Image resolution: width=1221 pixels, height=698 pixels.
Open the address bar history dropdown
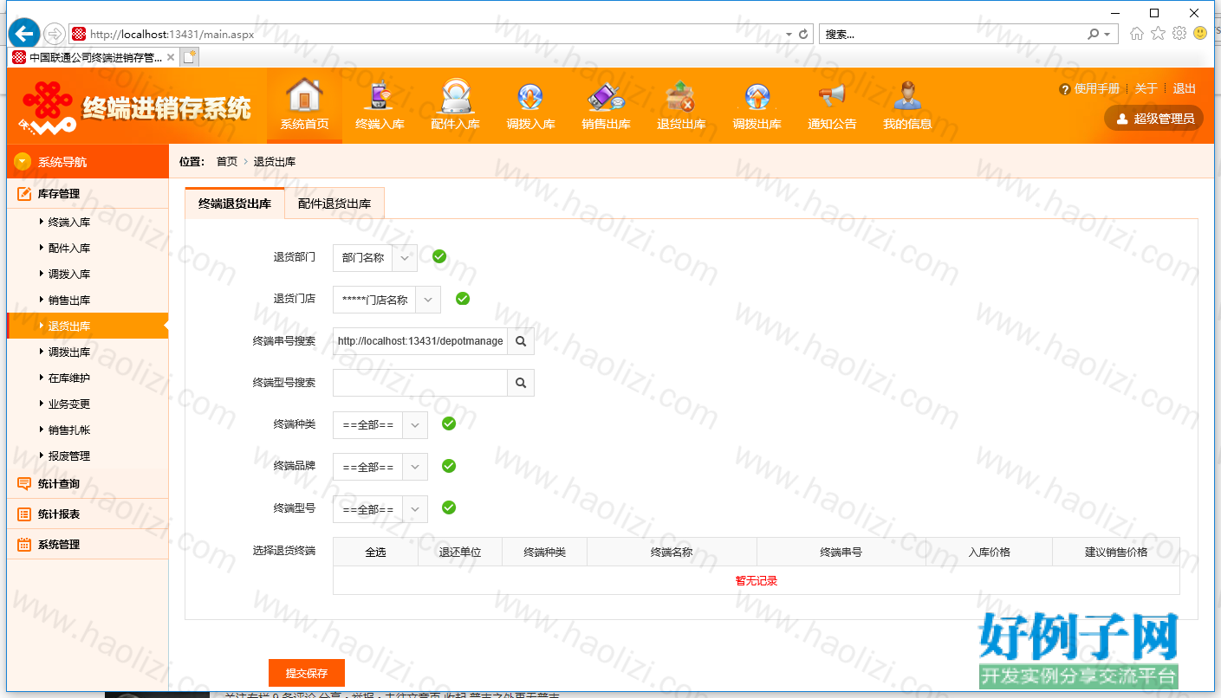coord(789,34)
